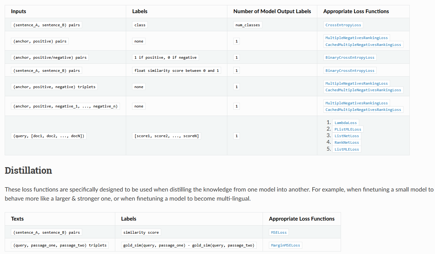The width and height of the screenshot is (435, 254).
Task: Click the MarginMSELoss link
Action: (285, 245)
